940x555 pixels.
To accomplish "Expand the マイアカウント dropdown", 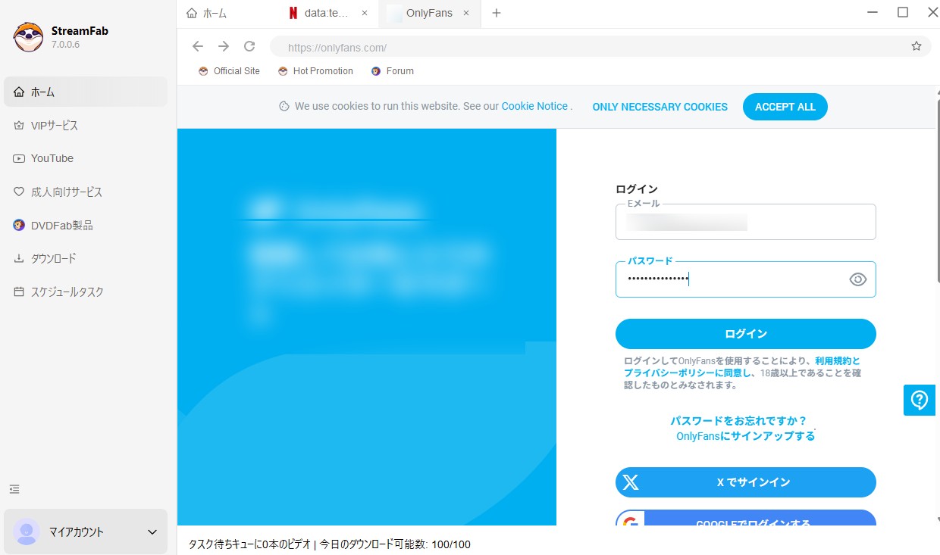I will (151, 532).
